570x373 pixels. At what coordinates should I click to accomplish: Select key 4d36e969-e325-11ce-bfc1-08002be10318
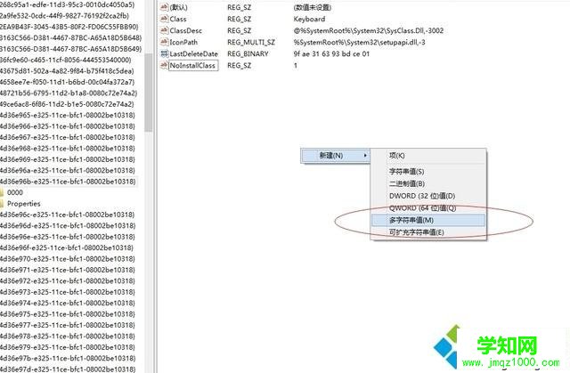click(x=68, y=159)
